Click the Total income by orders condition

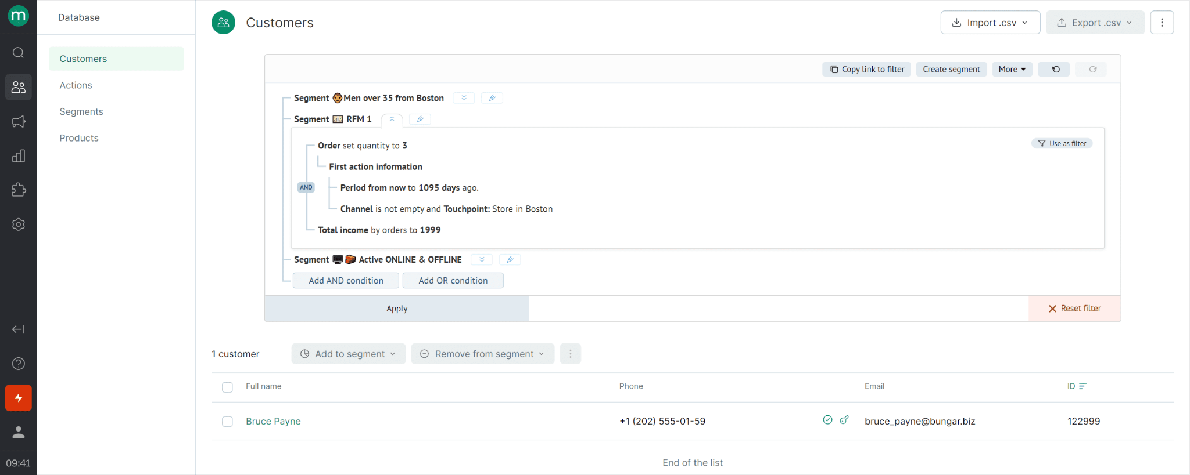[379, 230]
